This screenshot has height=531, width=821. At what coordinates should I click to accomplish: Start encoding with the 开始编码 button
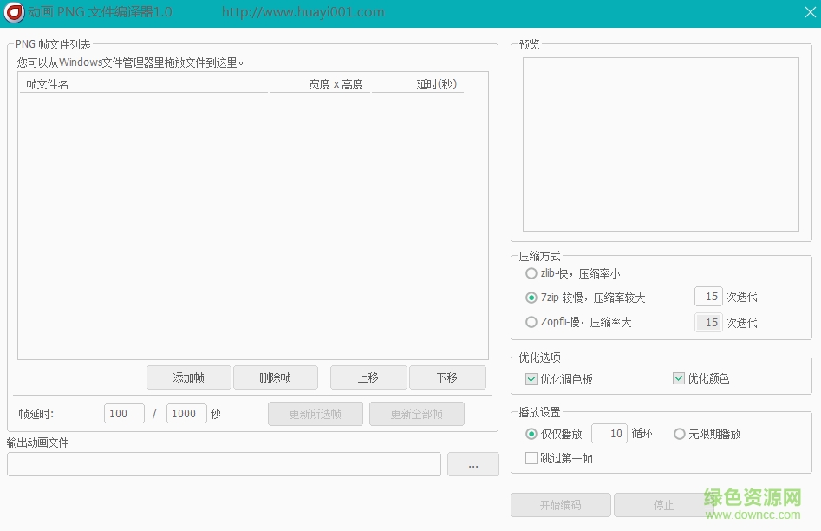(559, 505)
